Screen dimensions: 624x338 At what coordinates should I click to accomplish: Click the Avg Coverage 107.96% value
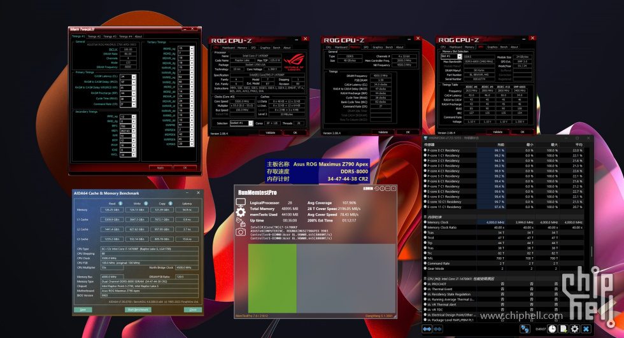point(349,203)
